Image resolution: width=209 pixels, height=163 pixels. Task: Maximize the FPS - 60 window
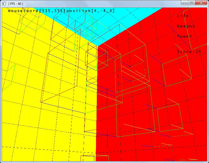tap(192, 3)
